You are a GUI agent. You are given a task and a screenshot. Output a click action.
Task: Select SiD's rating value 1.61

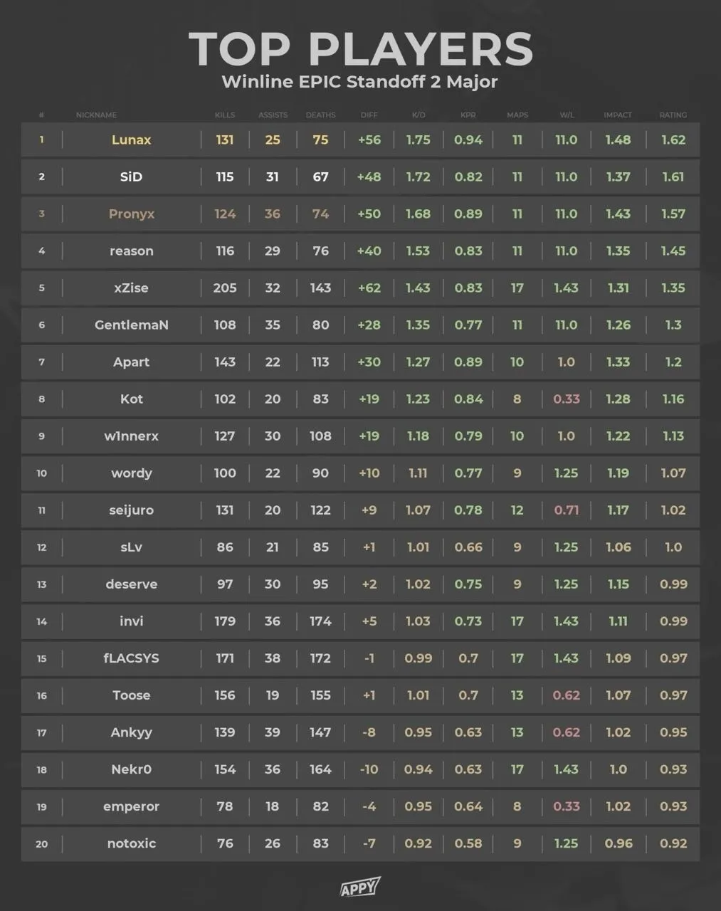click(673, 177)
